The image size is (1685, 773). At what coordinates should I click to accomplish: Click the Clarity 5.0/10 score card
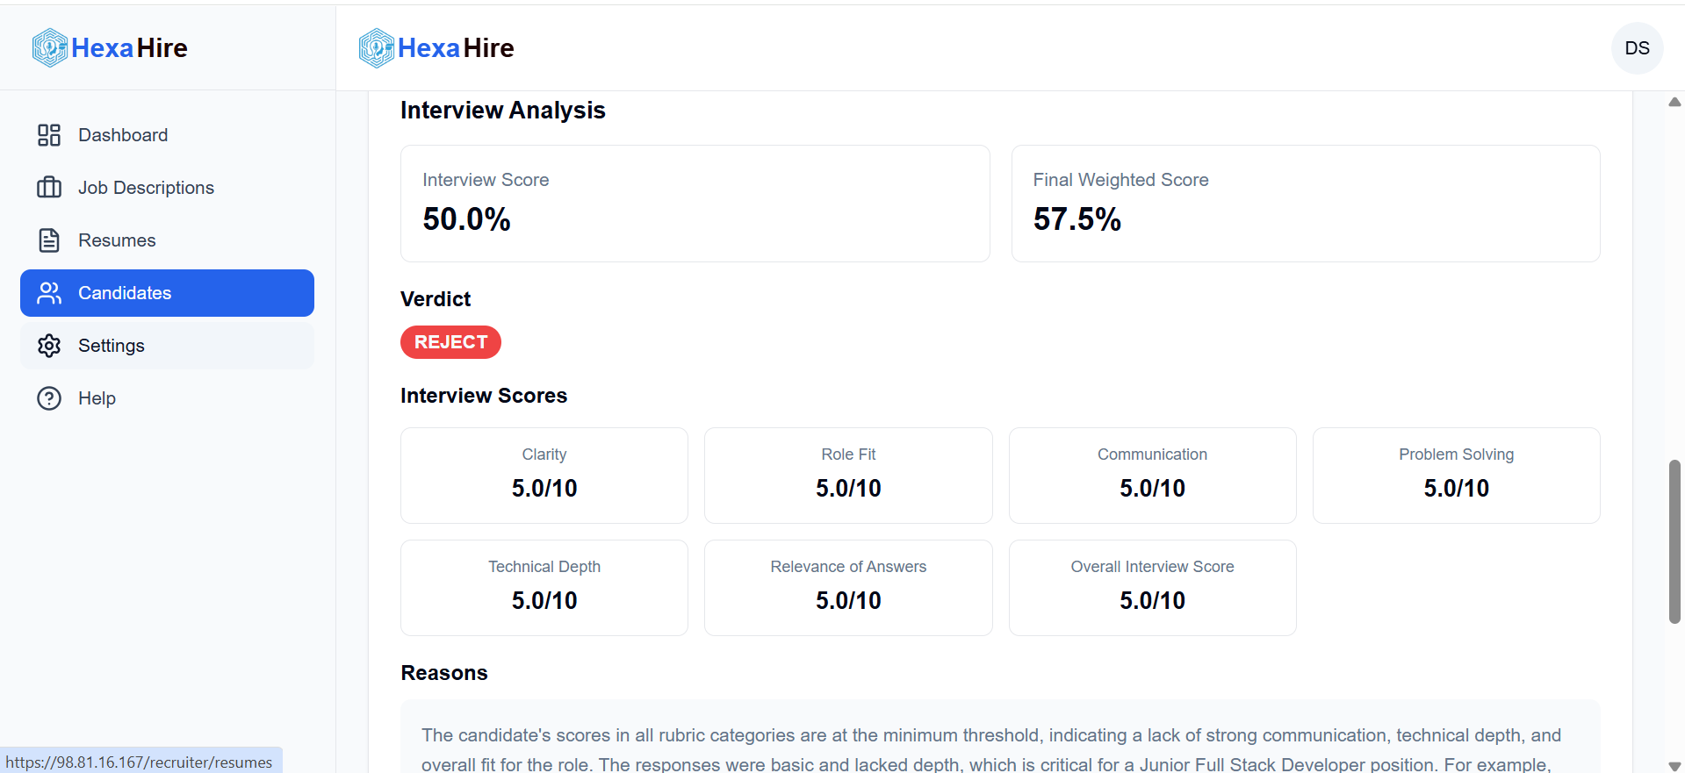pos(544,475)
